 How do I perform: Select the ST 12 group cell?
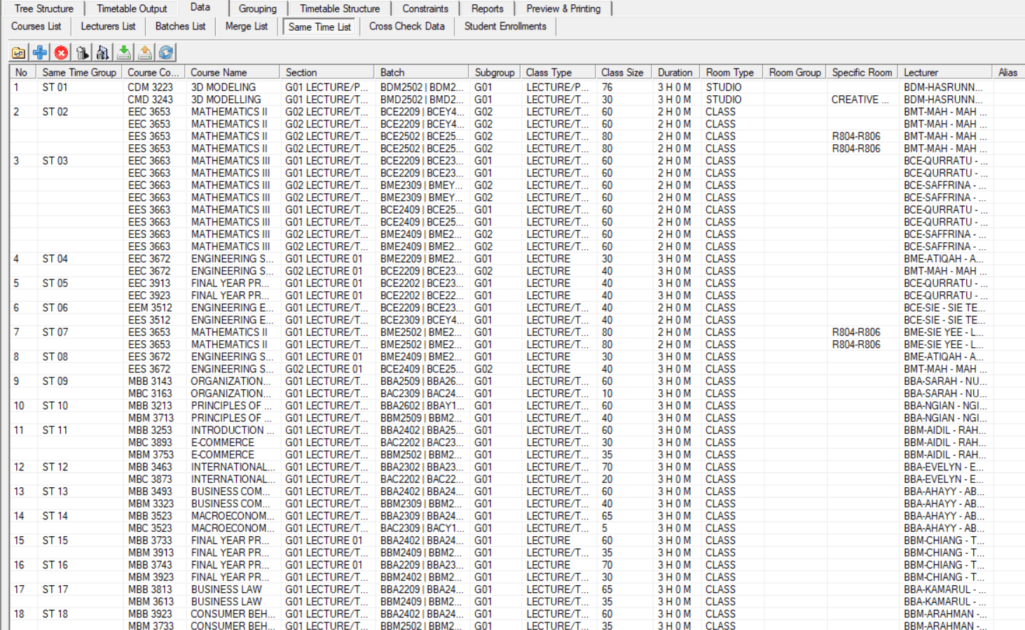tap(55, 467)
